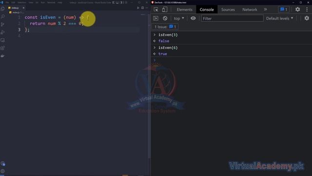Click the isEven identifier in code
The image size is (312, 176).
[x=48, y=18]
